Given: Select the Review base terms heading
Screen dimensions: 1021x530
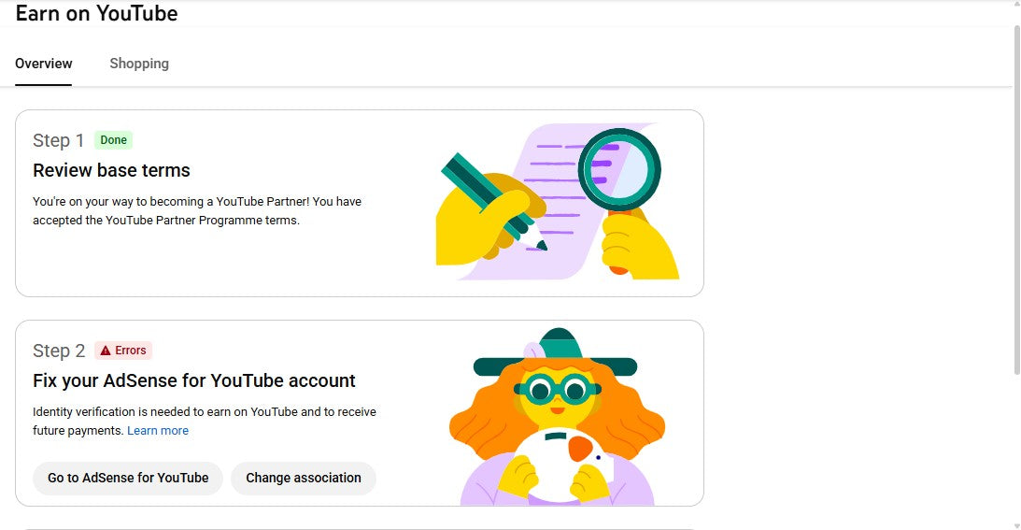Looking at the screenshot, I should (111, 170).
